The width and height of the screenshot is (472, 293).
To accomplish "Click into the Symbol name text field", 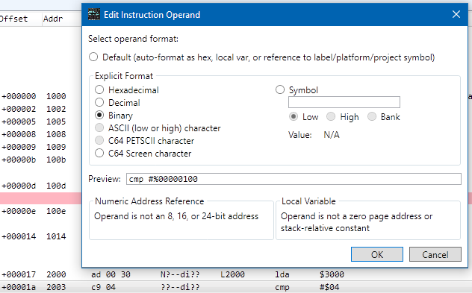I will [344, 102].
